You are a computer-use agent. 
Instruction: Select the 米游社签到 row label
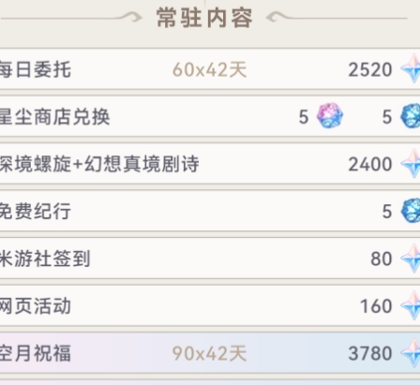click(x=45, y=259)
